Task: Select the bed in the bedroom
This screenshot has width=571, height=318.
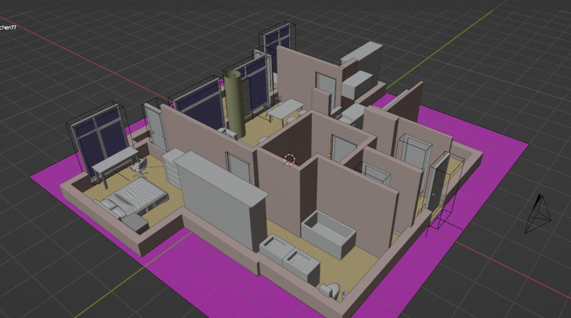Action: [x=132, y=198]
